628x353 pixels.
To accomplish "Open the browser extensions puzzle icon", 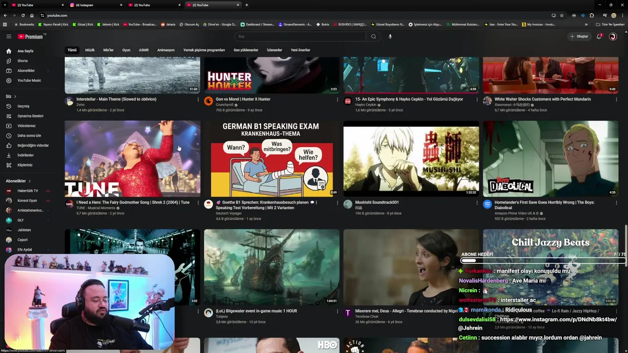I will (592, 15).
